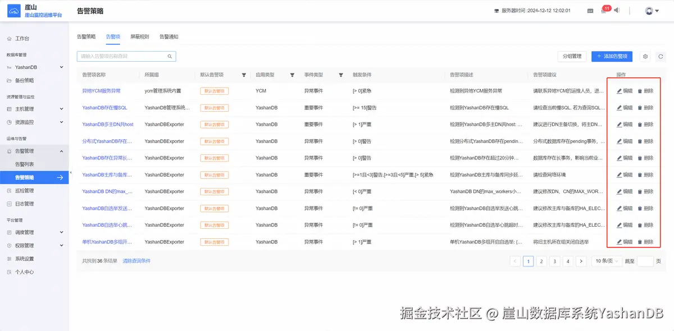Collapse the left sidebar panel handle
Screen dimensions: 674x331
[70, 173]
